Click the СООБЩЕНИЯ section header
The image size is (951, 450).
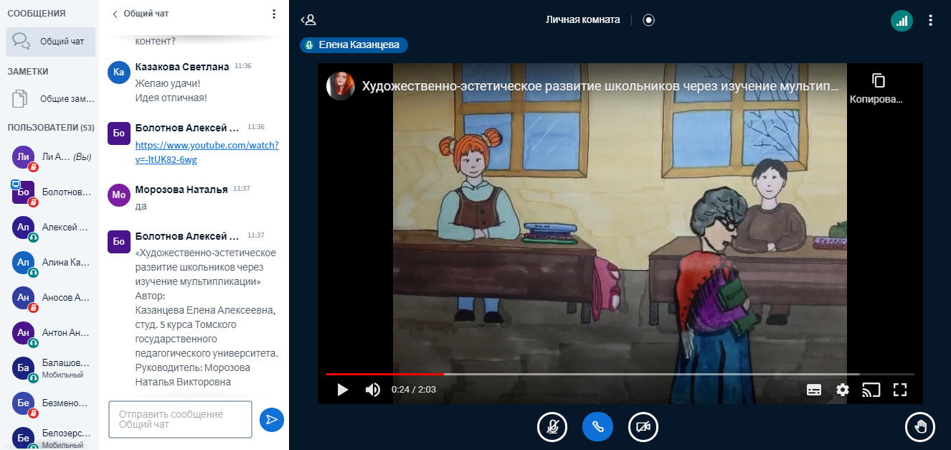(x=37, y=14)
